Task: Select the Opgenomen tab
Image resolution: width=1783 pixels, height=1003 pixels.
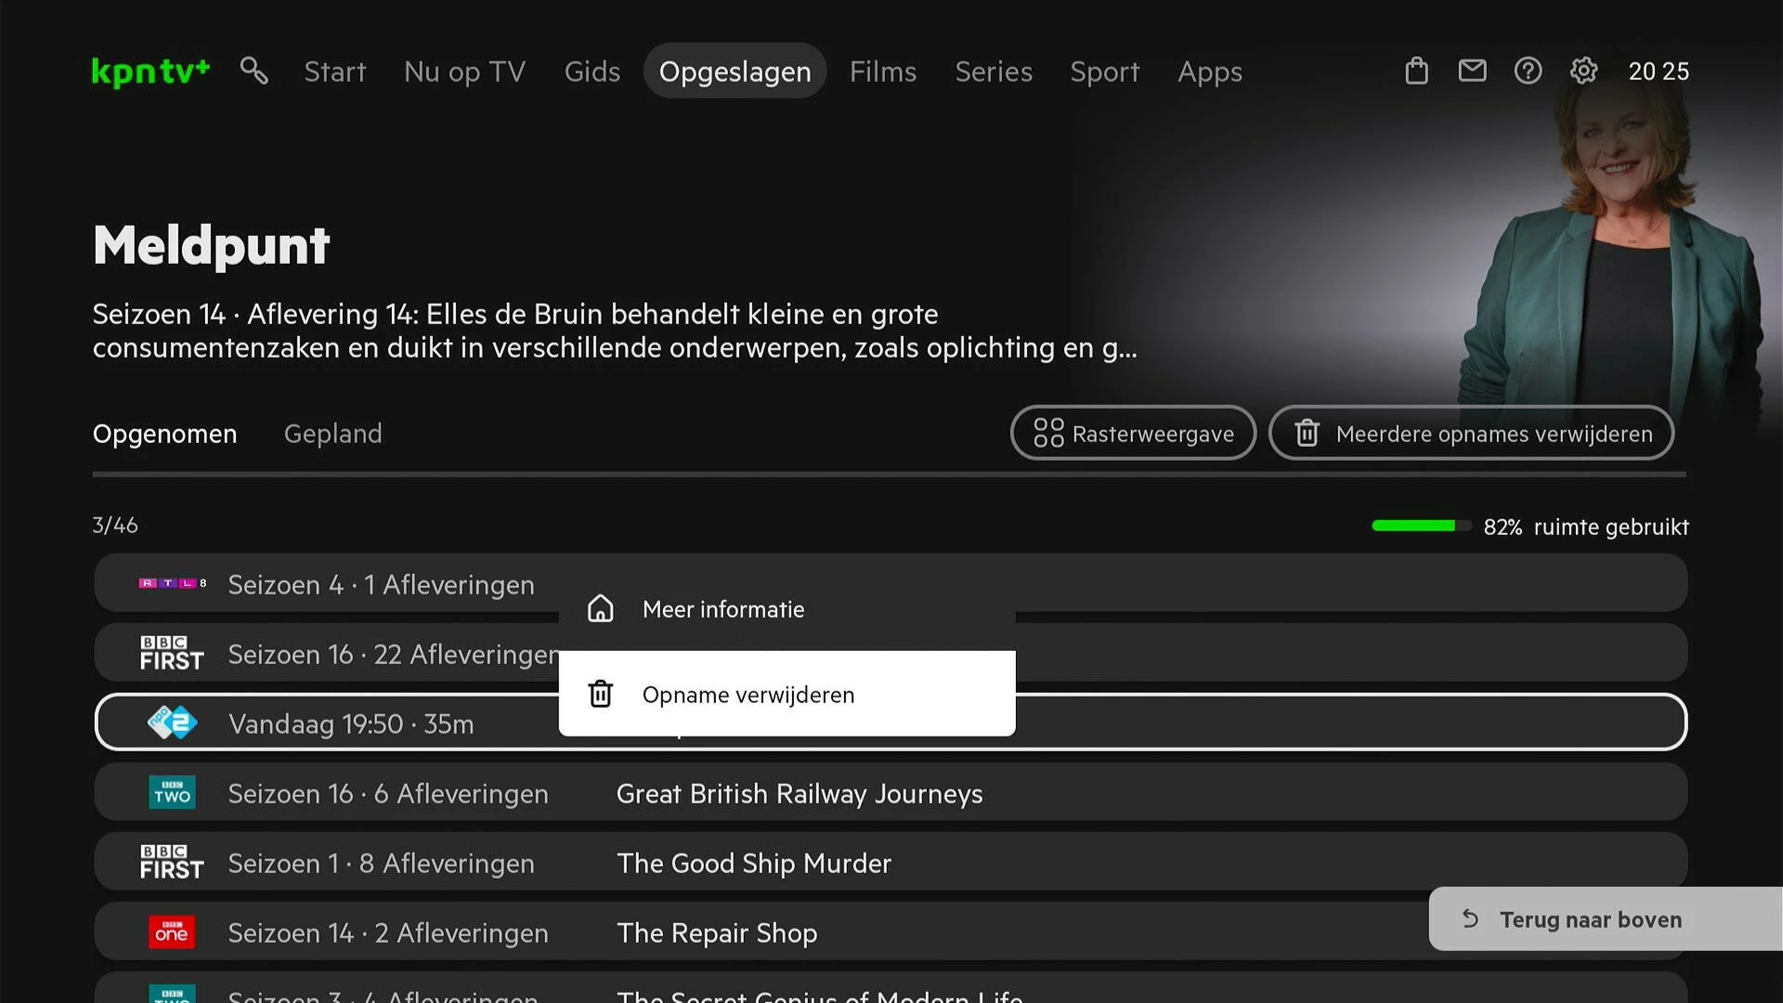Action: (x=164, y=434)
